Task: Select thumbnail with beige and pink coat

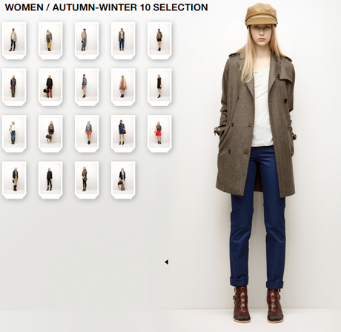Action: (123, 87)
